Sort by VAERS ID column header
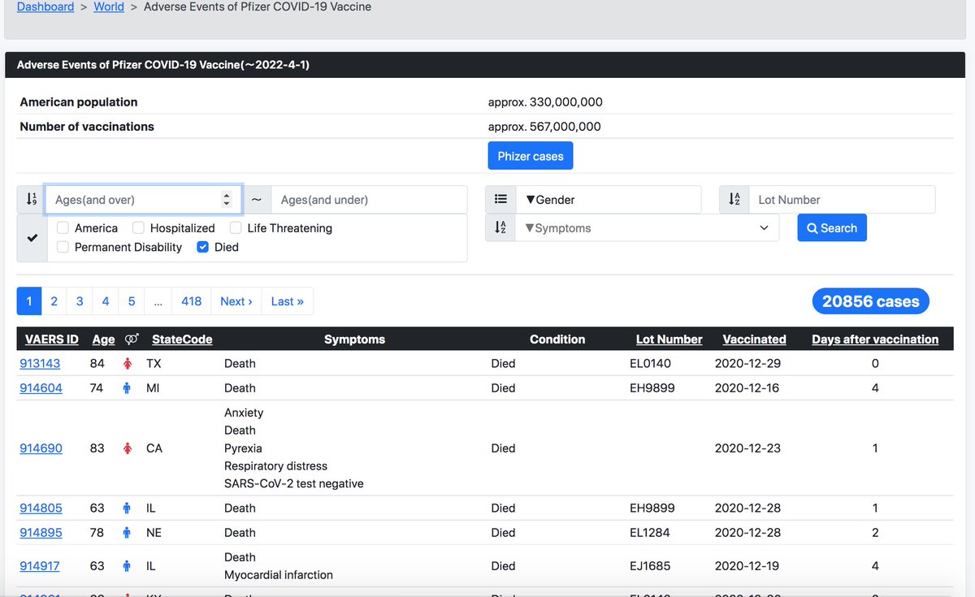The width and height of the screenshot is (975, 597). tap(52, 340)
